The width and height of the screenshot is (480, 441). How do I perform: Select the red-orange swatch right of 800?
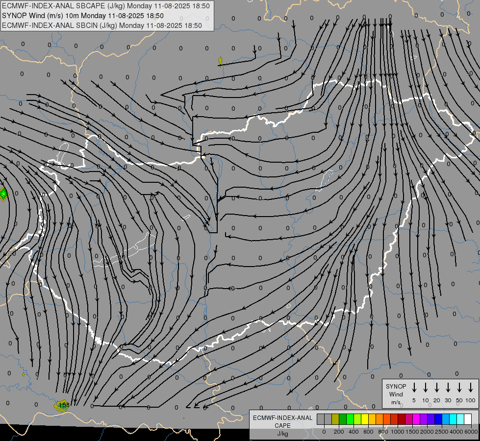click(387, 419)
